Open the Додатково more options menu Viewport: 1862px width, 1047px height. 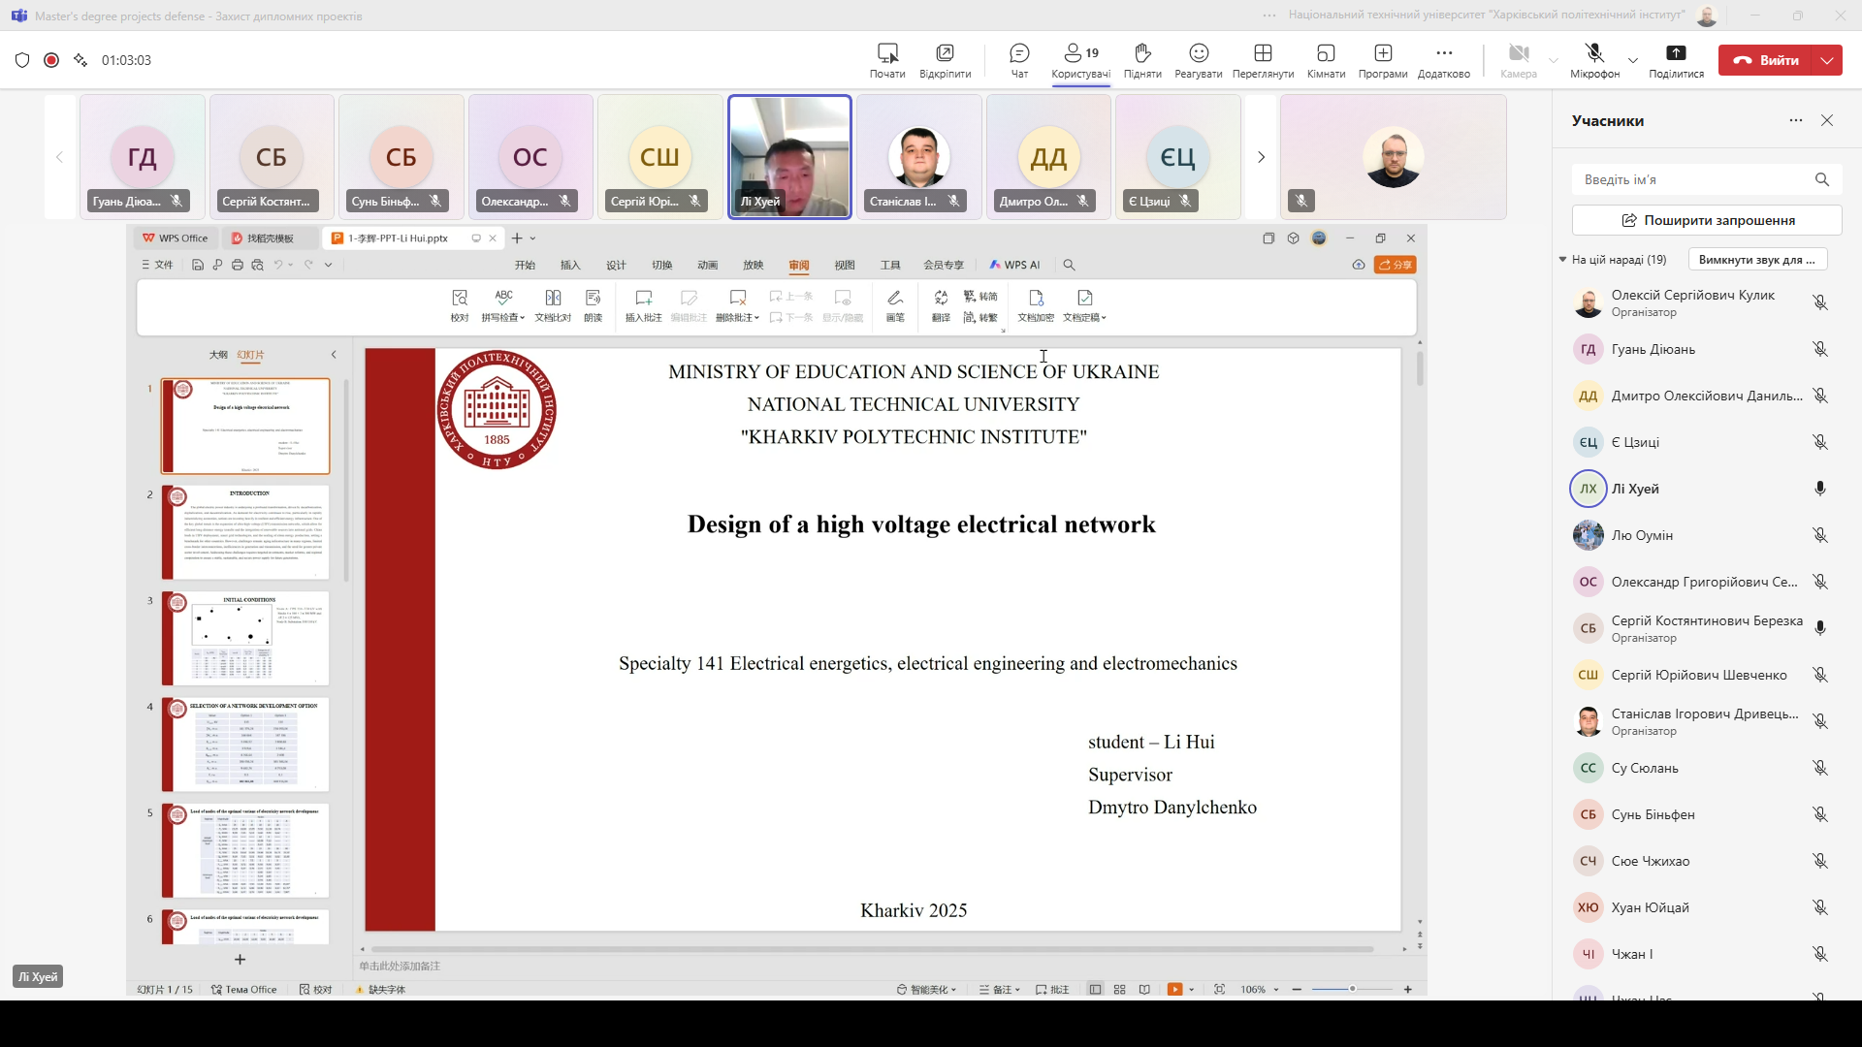click(1444, 53)
